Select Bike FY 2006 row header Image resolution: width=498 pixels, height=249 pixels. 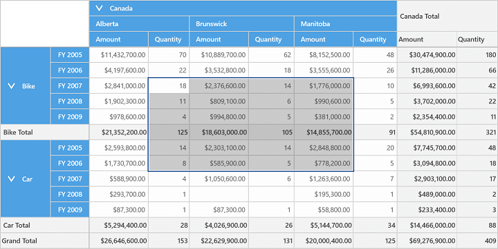(70, 70)
